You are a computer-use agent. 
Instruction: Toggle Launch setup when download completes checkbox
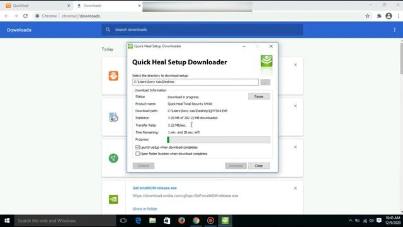click(x=137, y=147)
